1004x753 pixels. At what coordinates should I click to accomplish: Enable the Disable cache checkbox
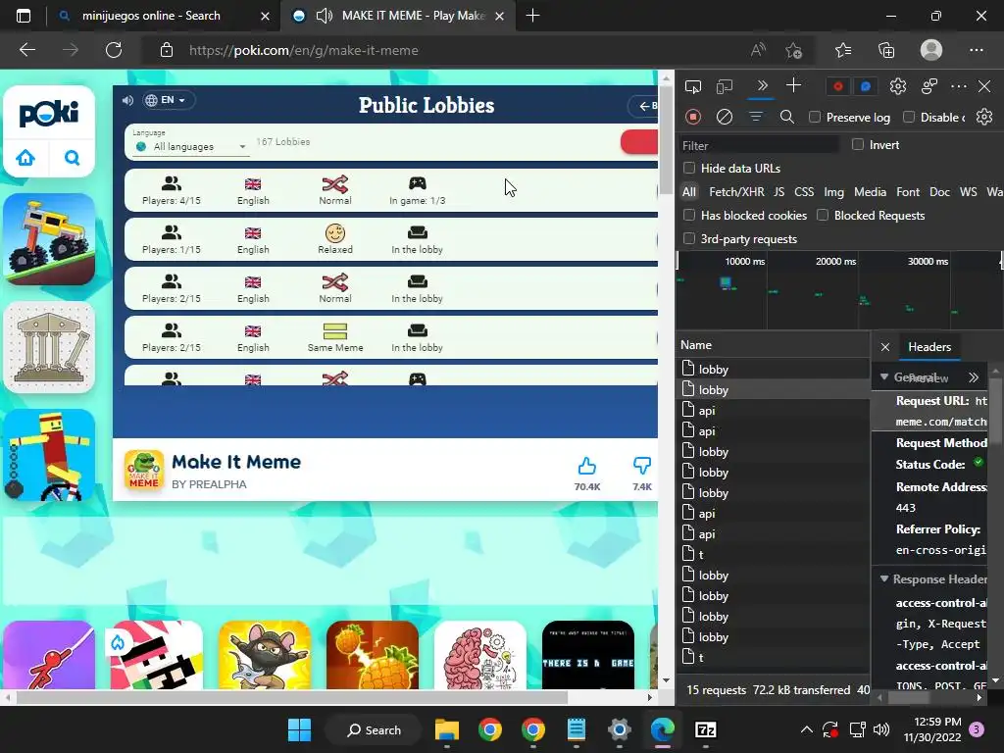[x=909, y=118]
